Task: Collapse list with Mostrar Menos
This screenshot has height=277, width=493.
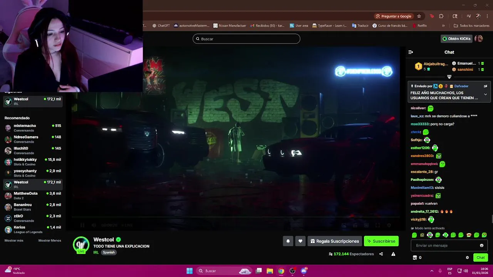Action: tap(50, 240)
